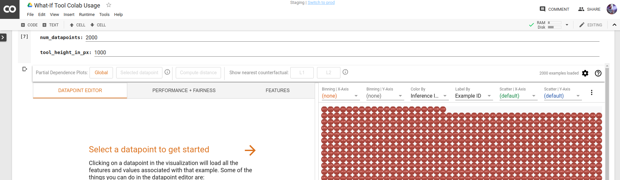Screen dimensions: 620x180
Task: Open the Insert menu
Action: pyautogui.click(x=69, y=15)
